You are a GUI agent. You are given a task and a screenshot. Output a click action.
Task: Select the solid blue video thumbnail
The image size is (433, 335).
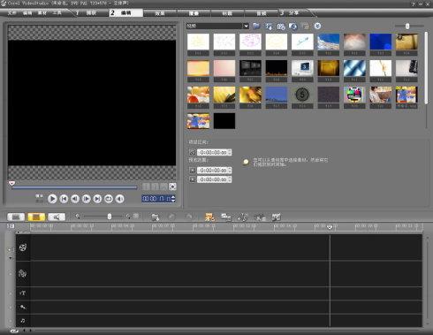pos(381,42)
